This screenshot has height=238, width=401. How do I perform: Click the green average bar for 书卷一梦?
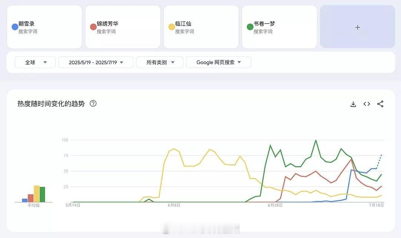(x=42, y=195)
